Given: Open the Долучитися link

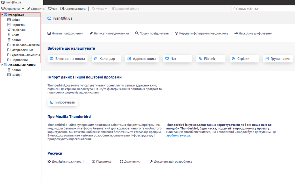Looking at the screenshot, I should tap(131, 162).
